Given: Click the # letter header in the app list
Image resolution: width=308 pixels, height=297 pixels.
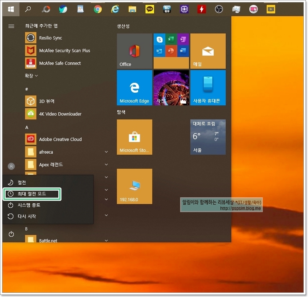Looking at the screenshot, I should point(27,89).
